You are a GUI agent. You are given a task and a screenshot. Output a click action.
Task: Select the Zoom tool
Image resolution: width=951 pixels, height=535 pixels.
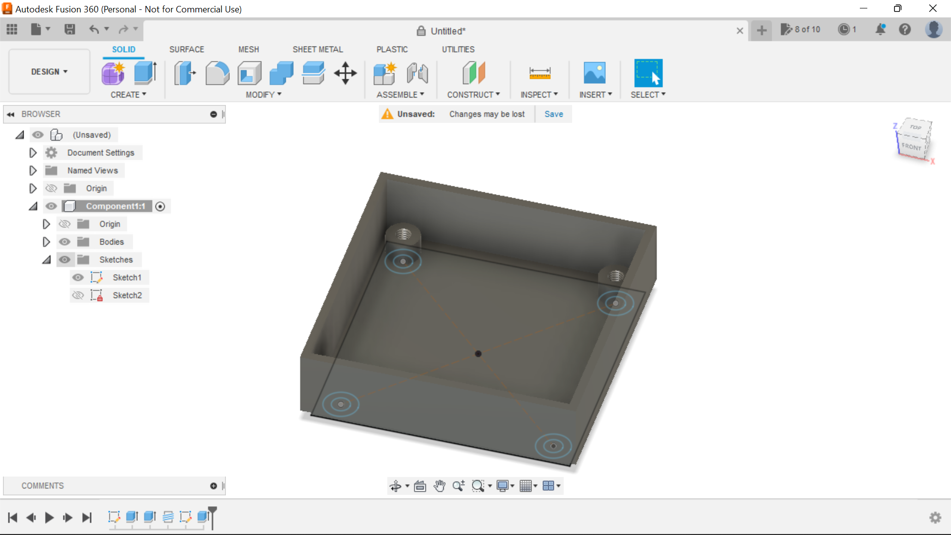tap(459, 486)
